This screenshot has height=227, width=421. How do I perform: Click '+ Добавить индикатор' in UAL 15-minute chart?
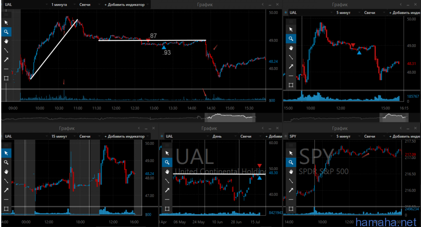point(126,136)
